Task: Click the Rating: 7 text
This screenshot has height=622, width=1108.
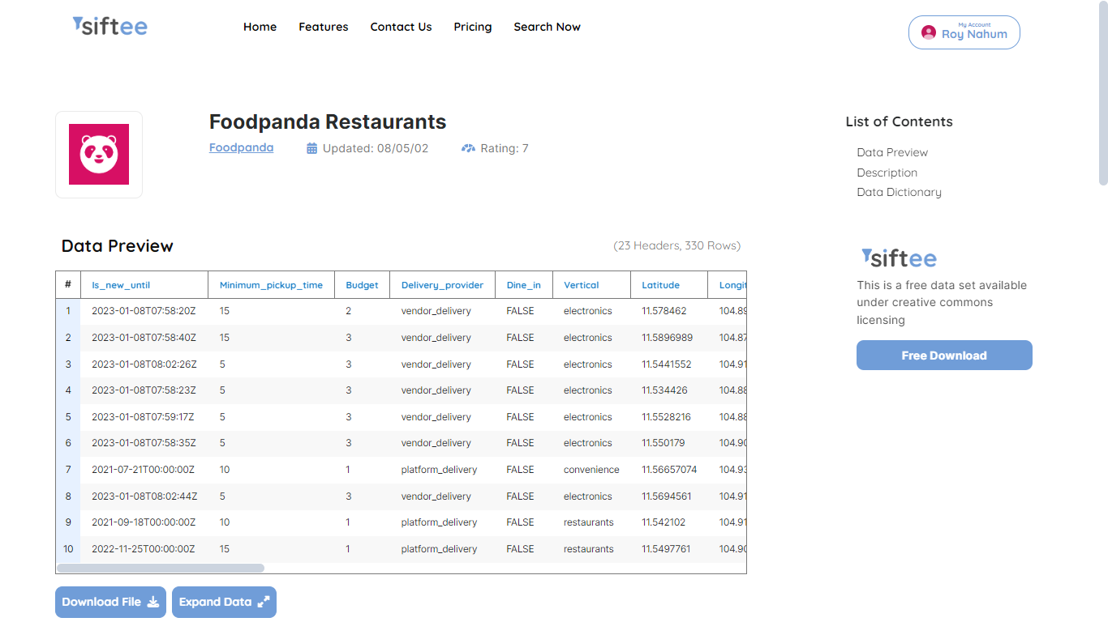Action: (505, 148)
